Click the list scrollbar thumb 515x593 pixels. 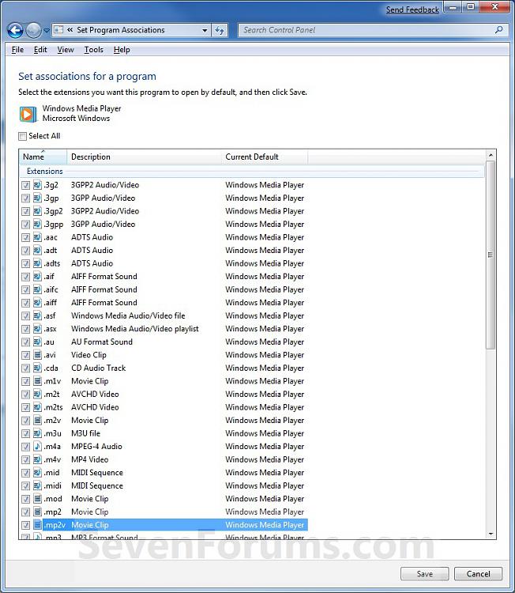491,255
